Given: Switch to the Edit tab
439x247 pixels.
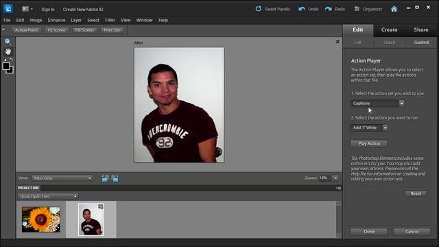Looking at the screenshot, I should tap(358, 30).
